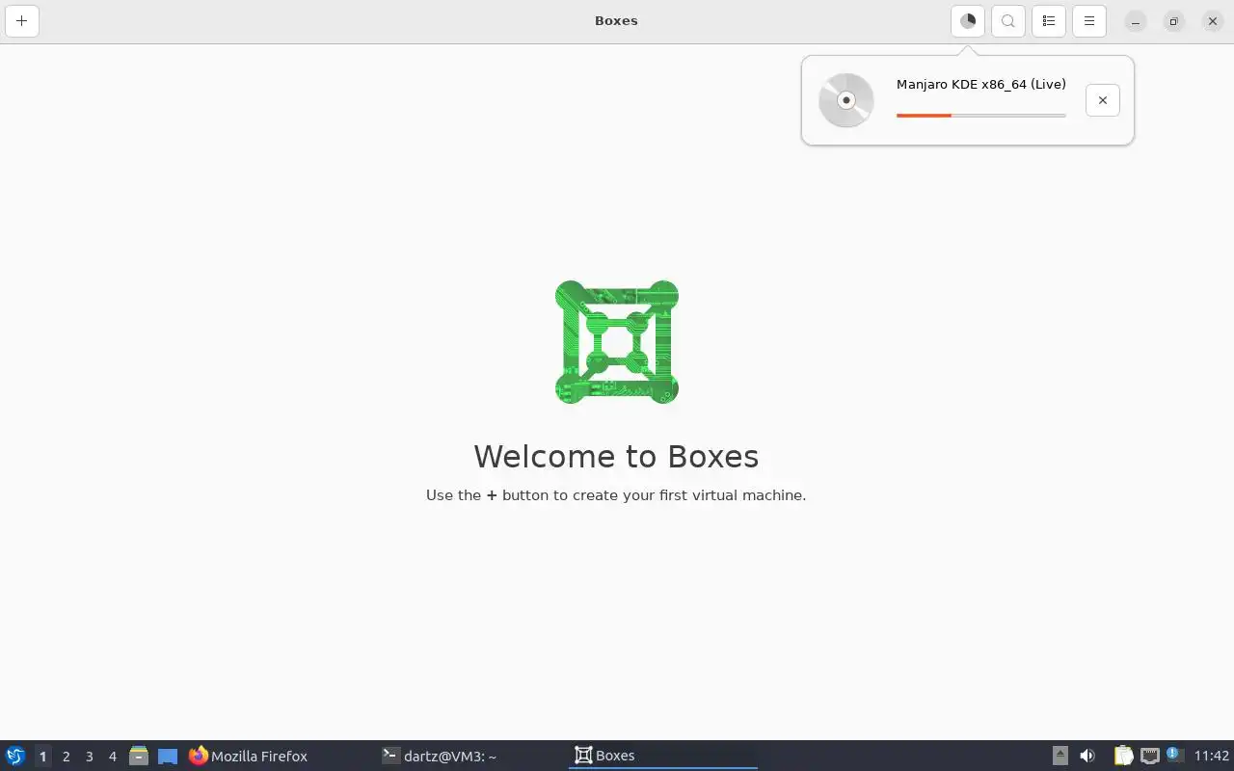Open the clipboard manager tray icon
The width and height of the screenshot is (1234, 771).
[x=1123, y=756]
